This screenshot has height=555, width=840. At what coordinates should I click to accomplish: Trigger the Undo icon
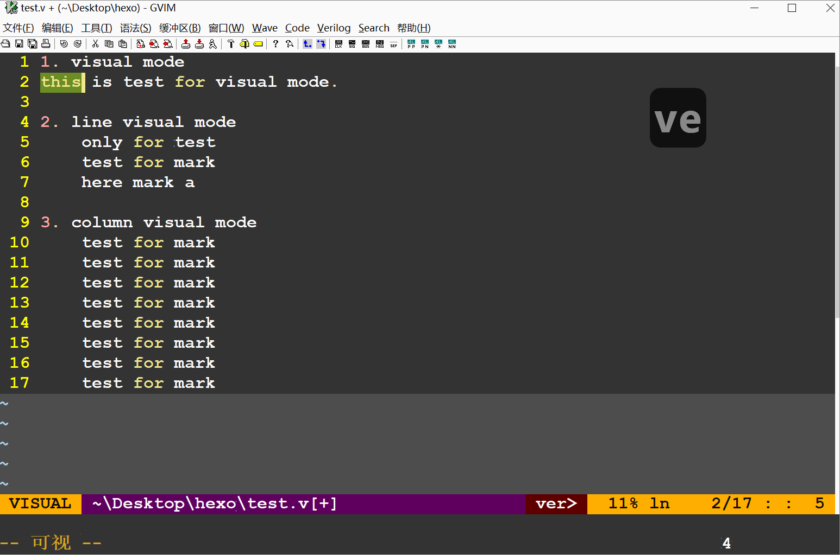63,44
